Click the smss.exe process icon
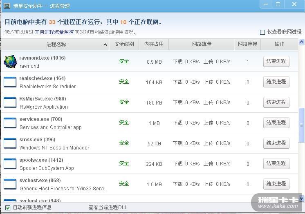This screenshot has width=305, height=214. (10, 143)
